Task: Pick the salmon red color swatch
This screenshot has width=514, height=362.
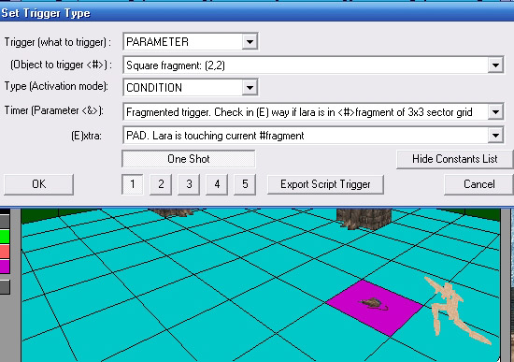Action: pos(5,252)
